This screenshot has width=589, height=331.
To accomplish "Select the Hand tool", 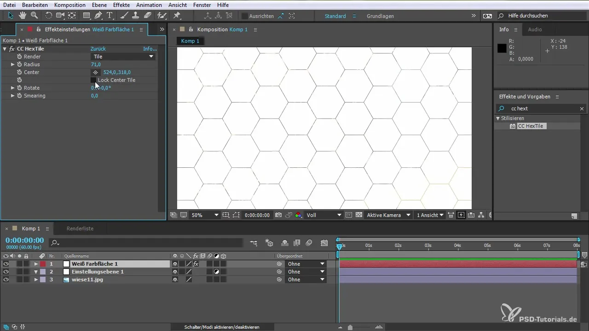I will tap(23, 16).
